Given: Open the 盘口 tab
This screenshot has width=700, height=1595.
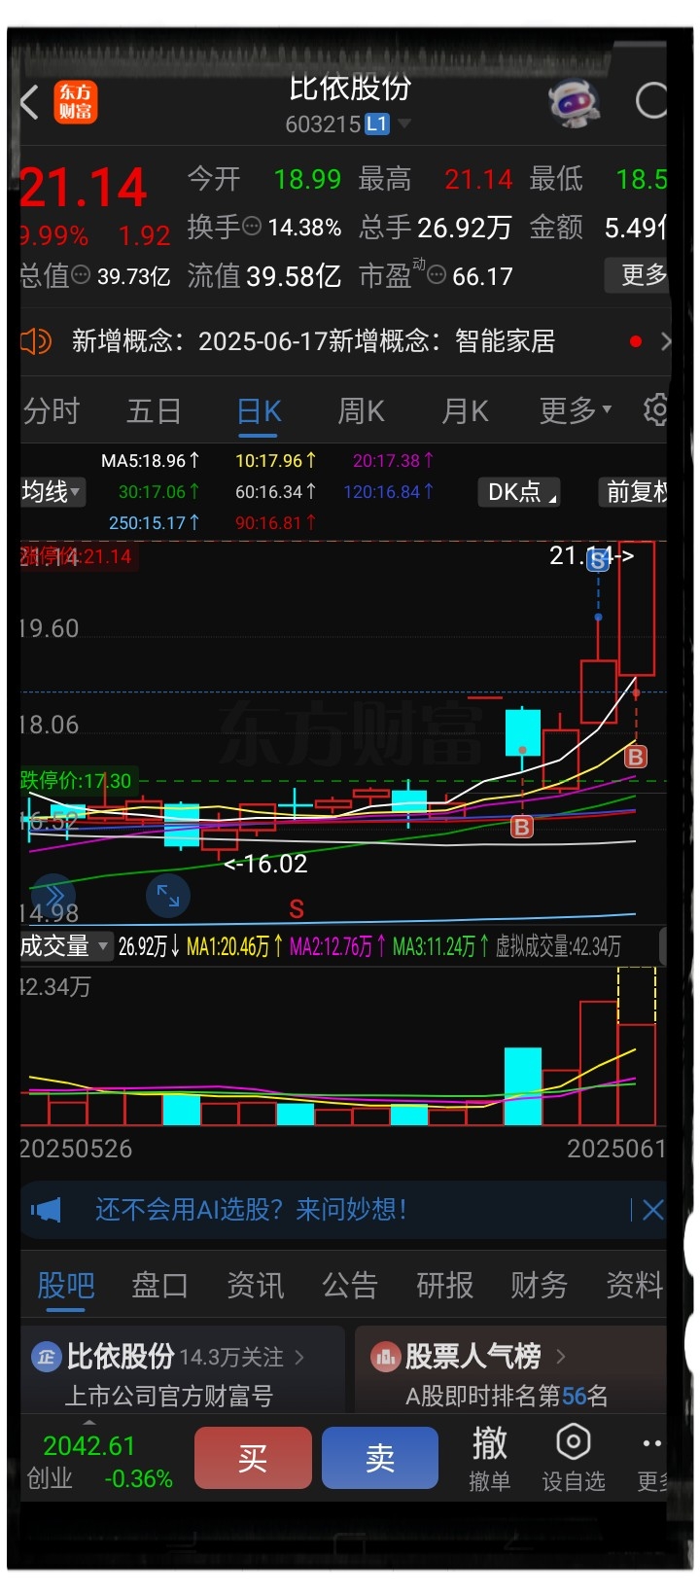Looking at the screenshot, I should point(159,1286).
